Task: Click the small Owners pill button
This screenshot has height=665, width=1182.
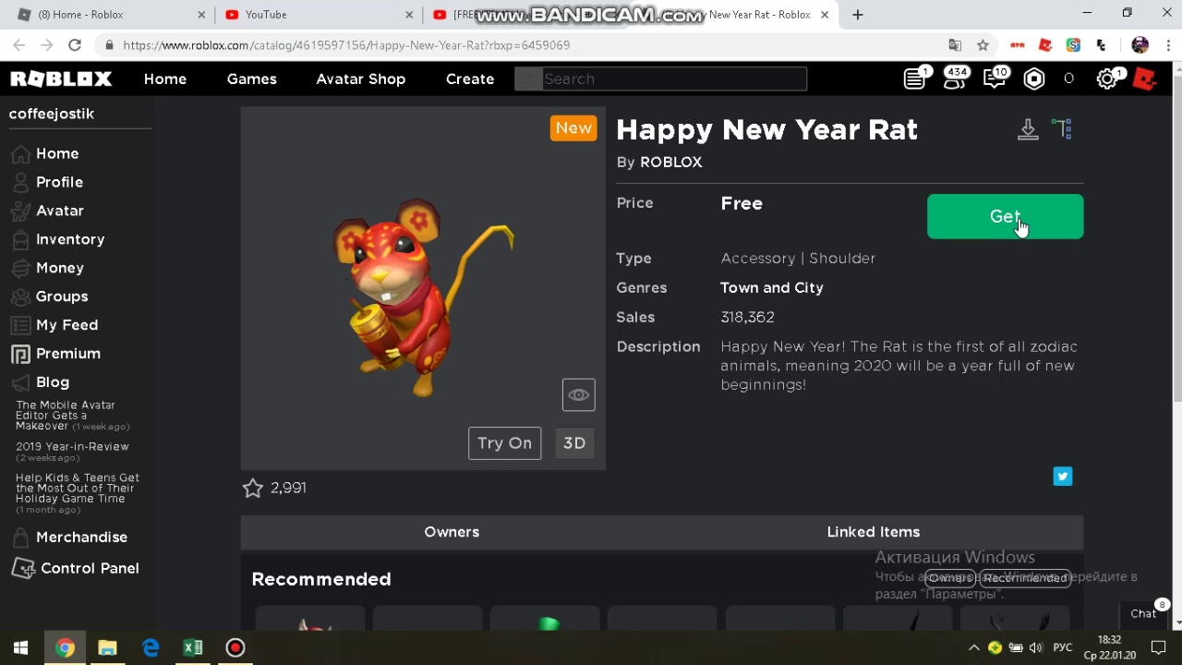Action: pyautogui.click(x=950, y=578)
